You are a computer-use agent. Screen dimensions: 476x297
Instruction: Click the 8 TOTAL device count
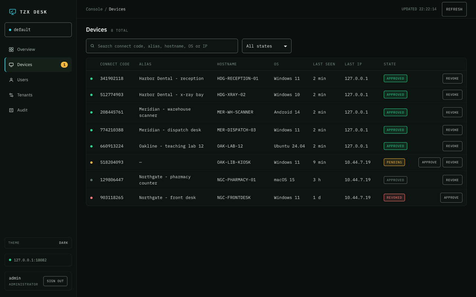click(119, 30)
